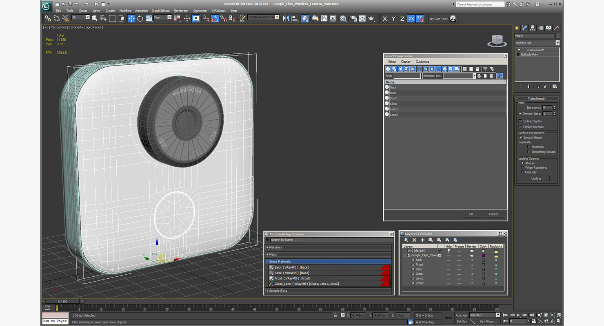The height and width of the screenshot is (326, 604).
Task: Open the Rendering menu
Action: click(x=181, y=11)
